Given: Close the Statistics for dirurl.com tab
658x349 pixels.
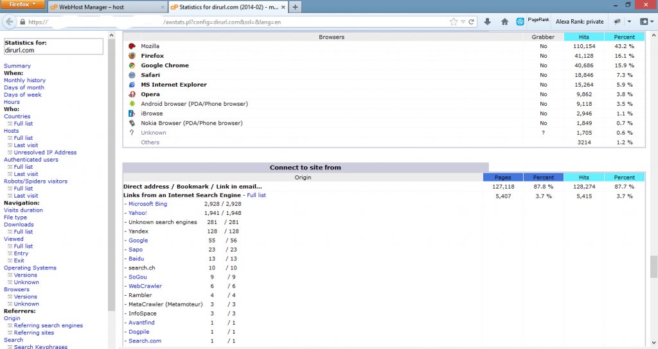Looking at the screenshot, I should point(283,7).
